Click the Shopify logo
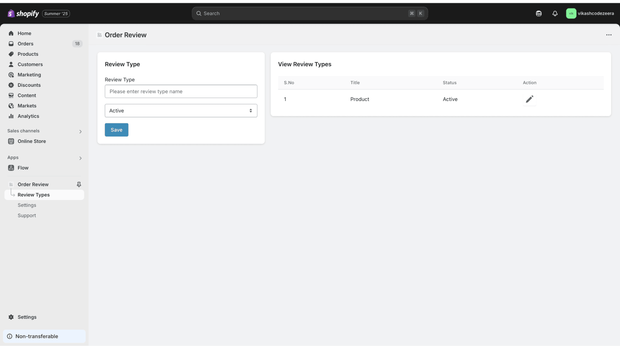620x349 pixels. pyautogui.click(x=23, y=14)
